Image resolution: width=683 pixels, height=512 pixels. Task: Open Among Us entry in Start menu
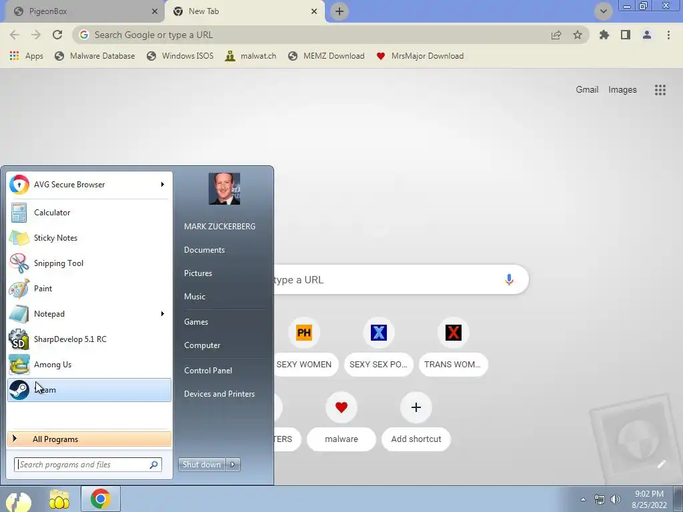[x=89, y=365]
